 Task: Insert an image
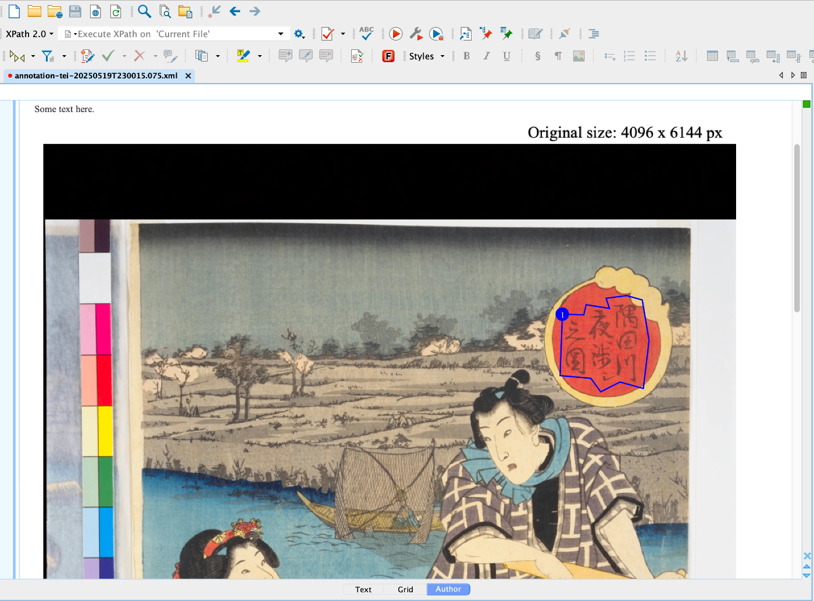coord(579,56)
